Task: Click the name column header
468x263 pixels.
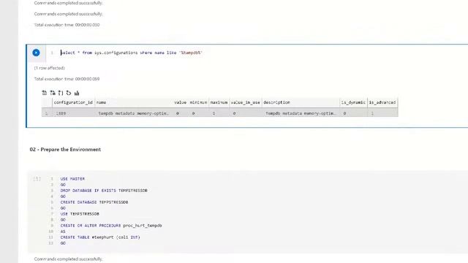Action: click(133, 102)
